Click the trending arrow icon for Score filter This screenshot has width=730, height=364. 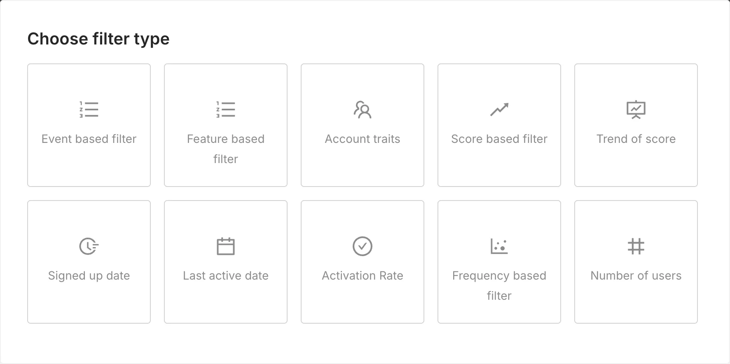(499, 110)
